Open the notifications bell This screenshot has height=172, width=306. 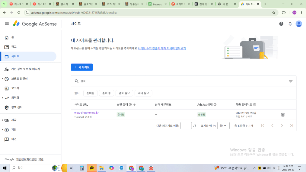(x=290, y=24)
